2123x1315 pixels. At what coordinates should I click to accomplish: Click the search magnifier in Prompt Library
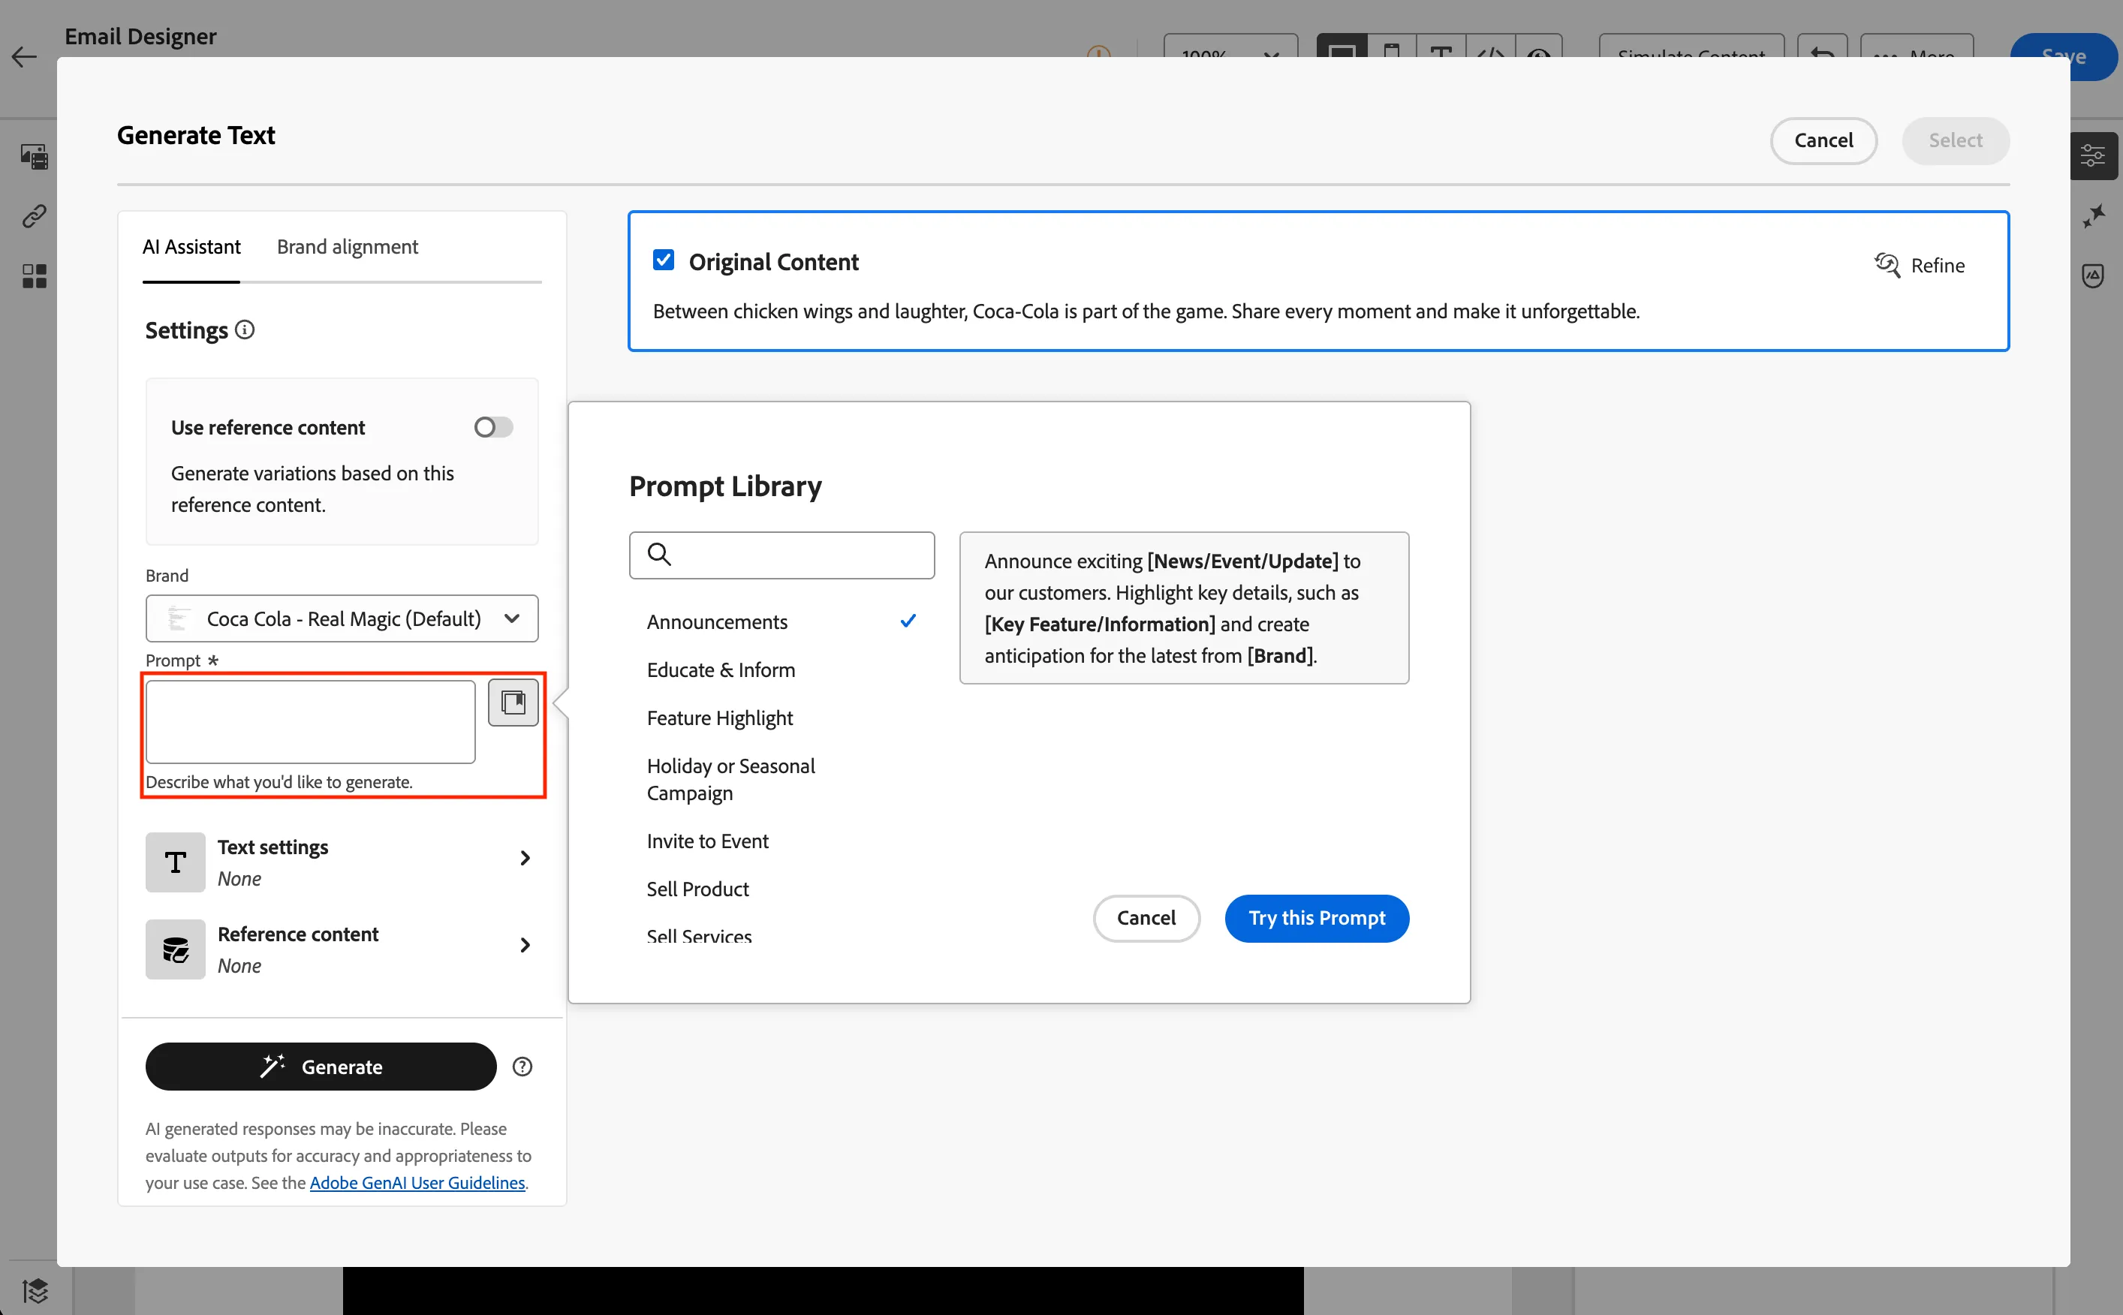pos(659,554)
